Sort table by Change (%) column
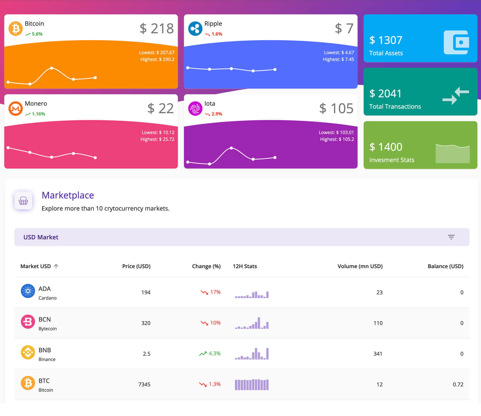This screenshot has height=416, width=481. tap(206, 266)
